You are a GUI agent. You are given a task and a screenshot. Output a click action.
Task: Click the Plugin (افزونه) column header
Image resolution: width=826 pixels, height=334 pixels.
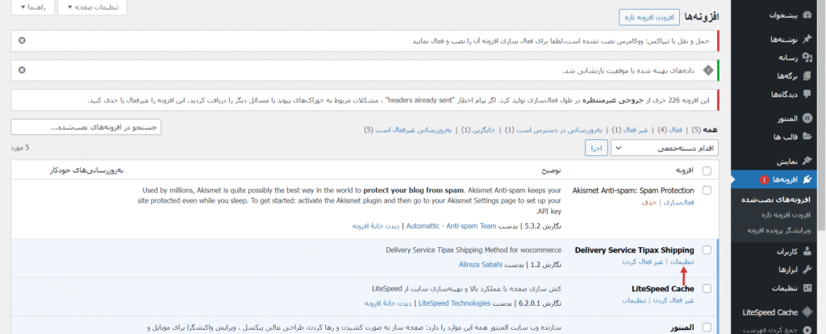(x=684, y=171)
